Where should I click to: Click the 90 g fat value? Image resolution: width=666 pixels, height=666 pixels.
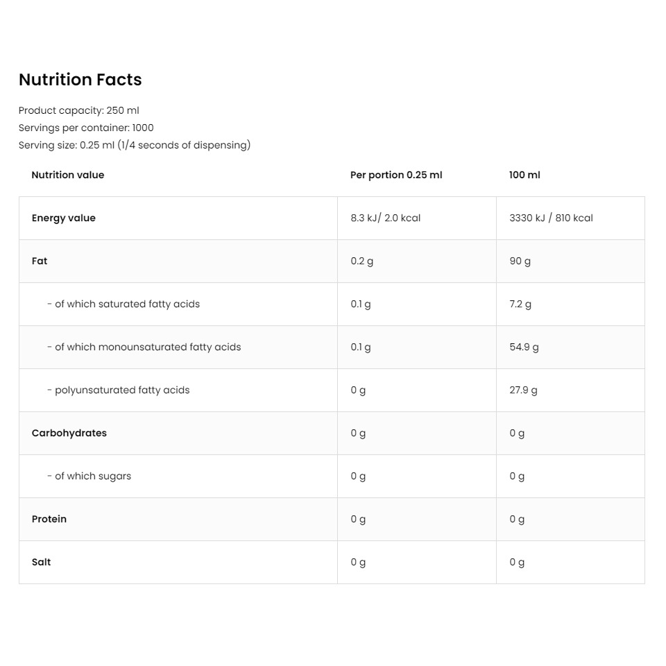[520, 262]
